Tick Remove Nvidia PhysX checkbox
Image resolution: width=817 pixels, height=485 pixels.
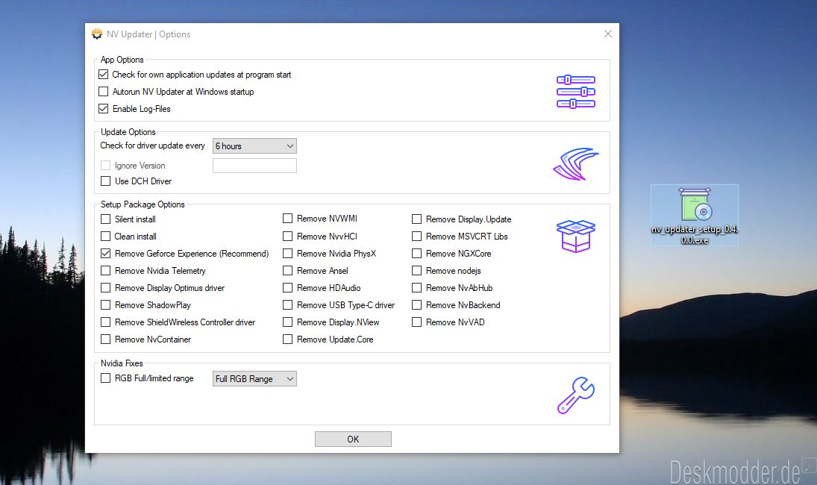(287, 254)
